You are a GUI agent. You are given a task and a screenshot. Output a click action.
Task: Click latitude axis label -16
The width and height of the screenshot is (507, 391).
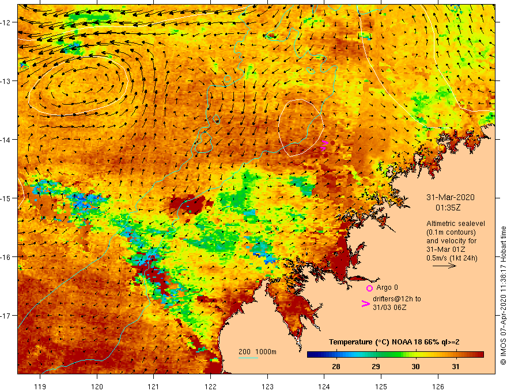[6, 257]
